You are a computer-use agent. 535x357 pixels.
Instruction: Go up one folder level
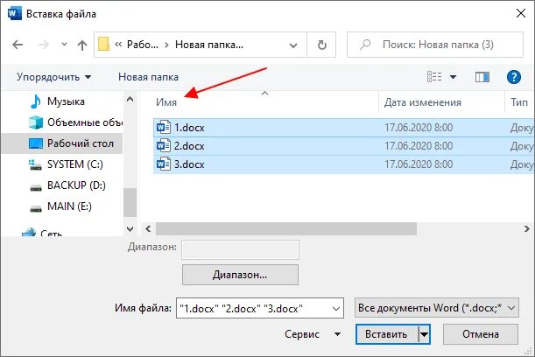[82, 45]
